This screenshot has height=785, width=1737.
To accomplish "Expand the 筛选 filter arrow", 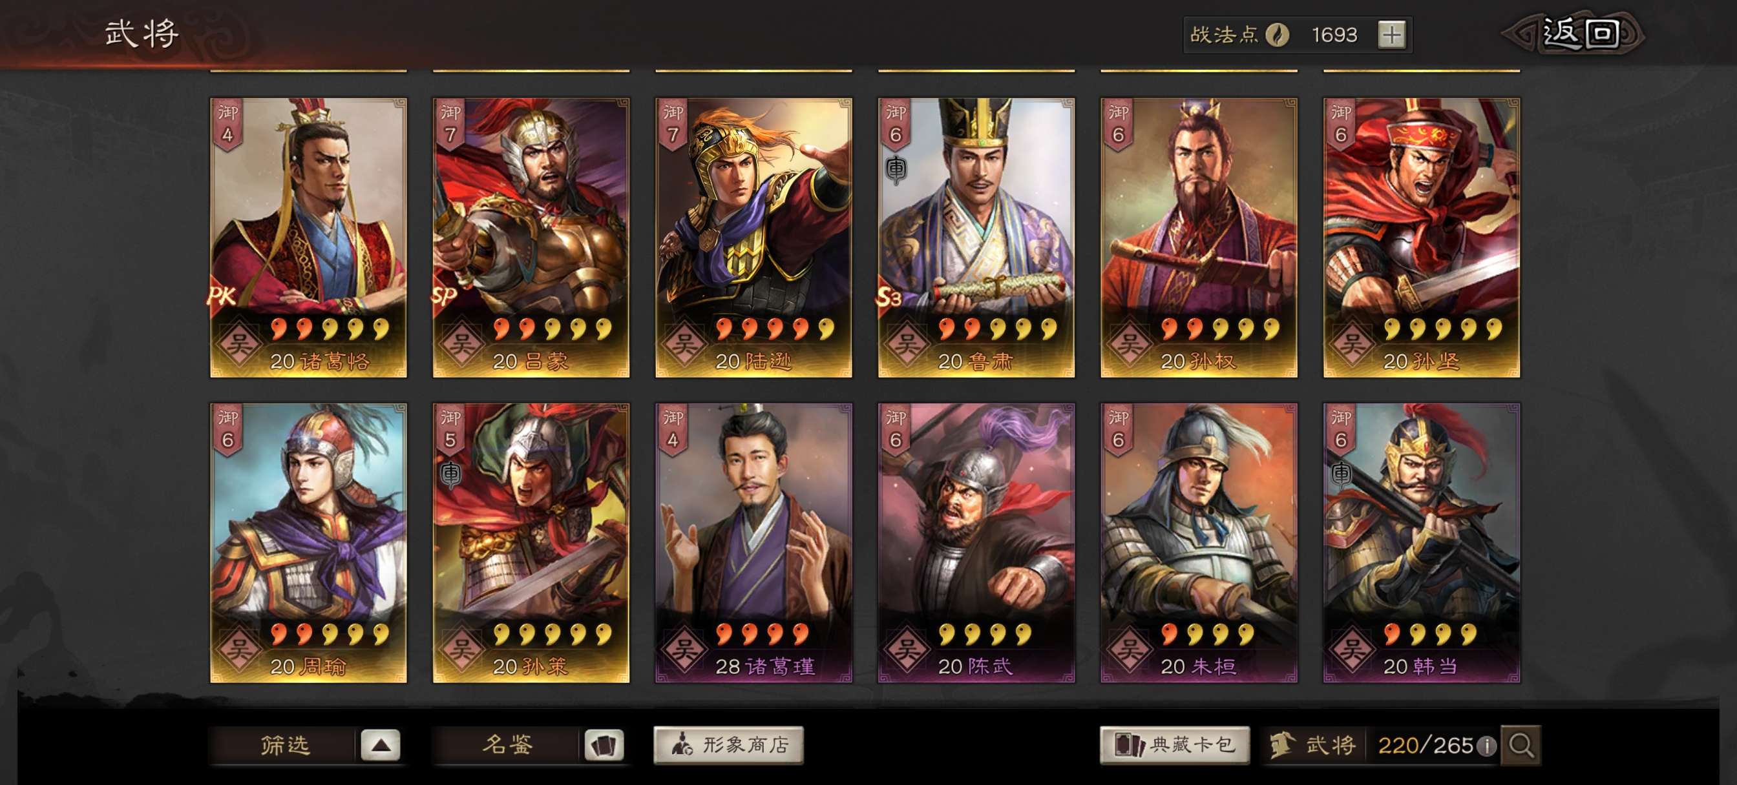I will pos(381,745).
